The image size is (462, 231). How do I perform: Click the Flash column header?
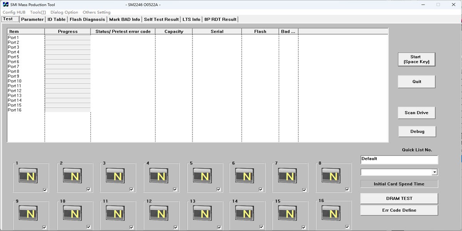pos(260,32)
